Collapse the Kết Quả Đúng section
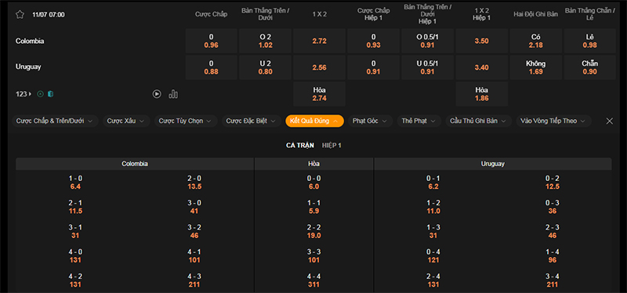 pos(315,121)
